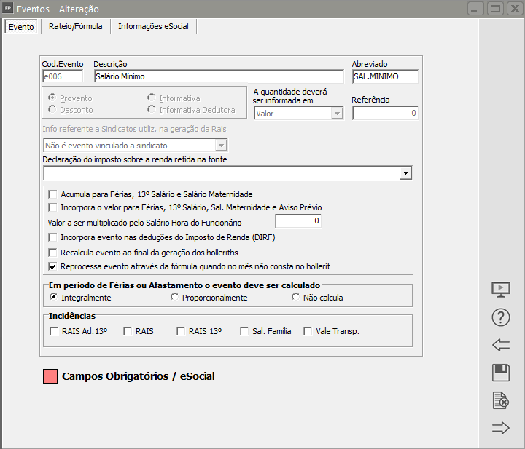The image size is (525, 449).
Task: Open the Informações eSocial tab
Action: click(x=153, y=27)
